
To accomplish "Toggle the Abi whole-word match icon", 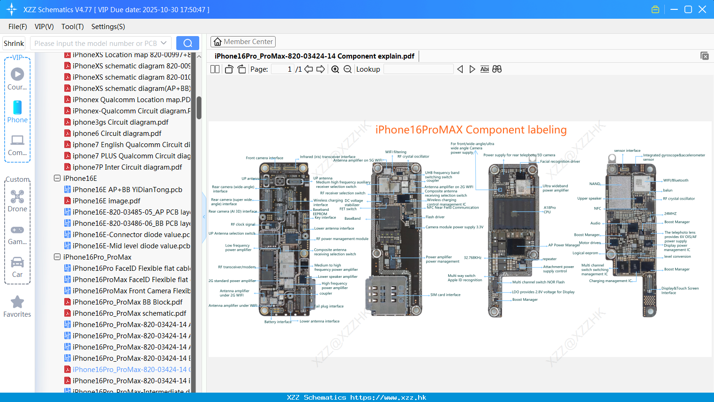I will click(485, 69).
